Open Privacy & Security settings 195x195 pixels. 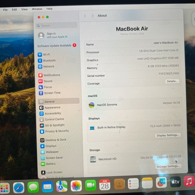tap(54, 131)
